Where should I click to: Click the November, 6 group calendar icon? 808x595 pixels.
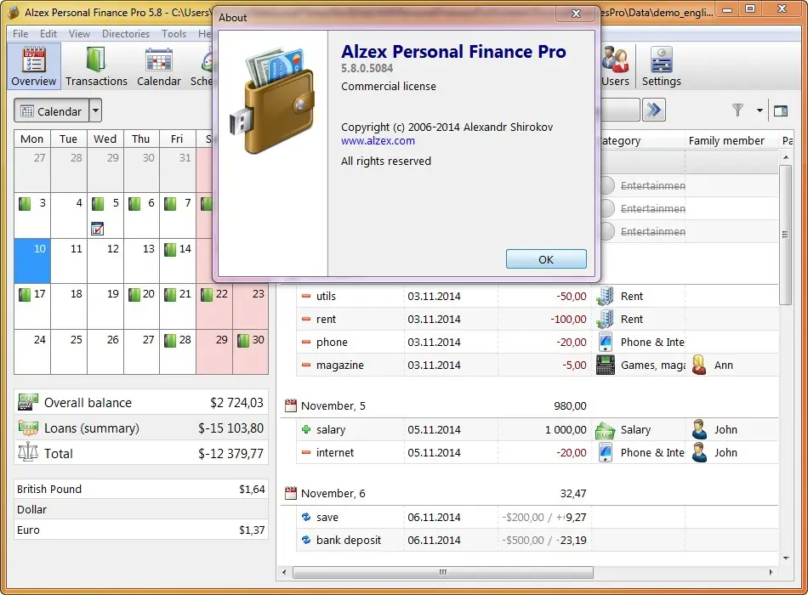tap(291, 493)
